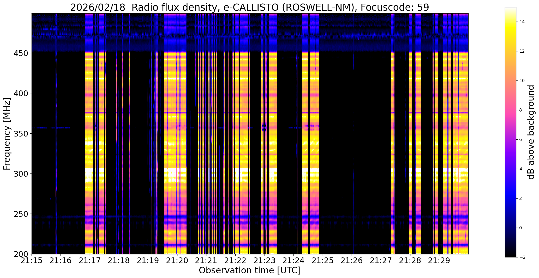The image size is (539, 278).
Task: Select the 'Frequency [MHz]' axis label
Action: point(7,134)
